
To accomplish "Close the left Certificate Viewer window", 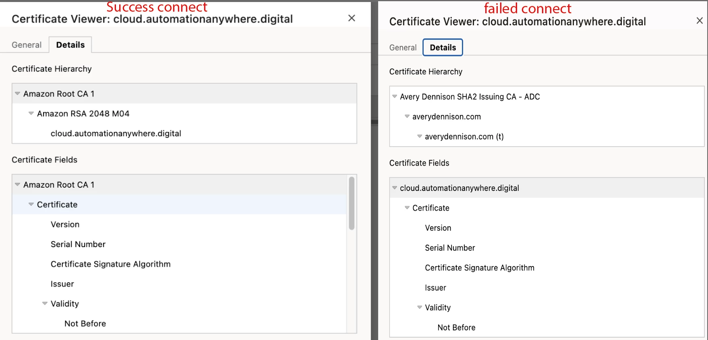I will coord(352,18).
